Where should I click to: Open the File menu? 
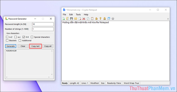pyautogui.click(x=64, y=15)
